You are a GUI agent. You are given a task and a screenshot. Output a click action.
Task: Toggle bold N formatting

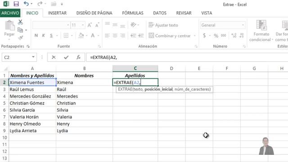tap(36, 36)
